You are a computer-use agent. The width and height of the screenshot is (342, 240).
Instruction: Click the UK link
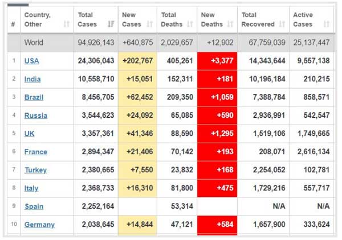click(x=30, y=134)
